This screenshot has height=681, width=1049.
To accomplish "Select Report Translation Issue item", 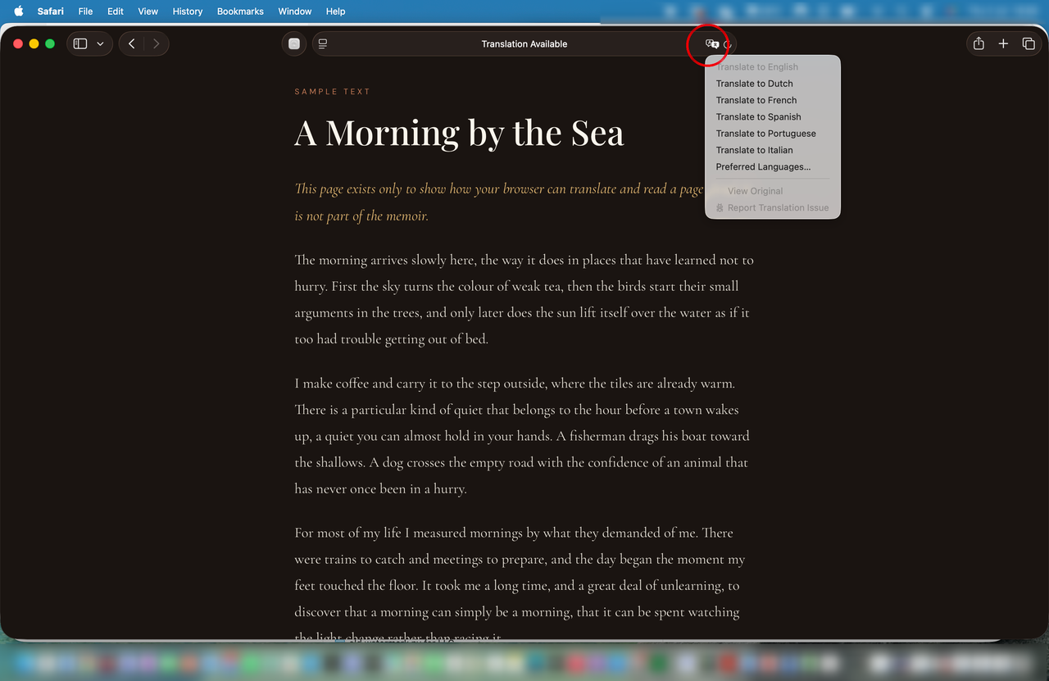I will click(773, 208).
